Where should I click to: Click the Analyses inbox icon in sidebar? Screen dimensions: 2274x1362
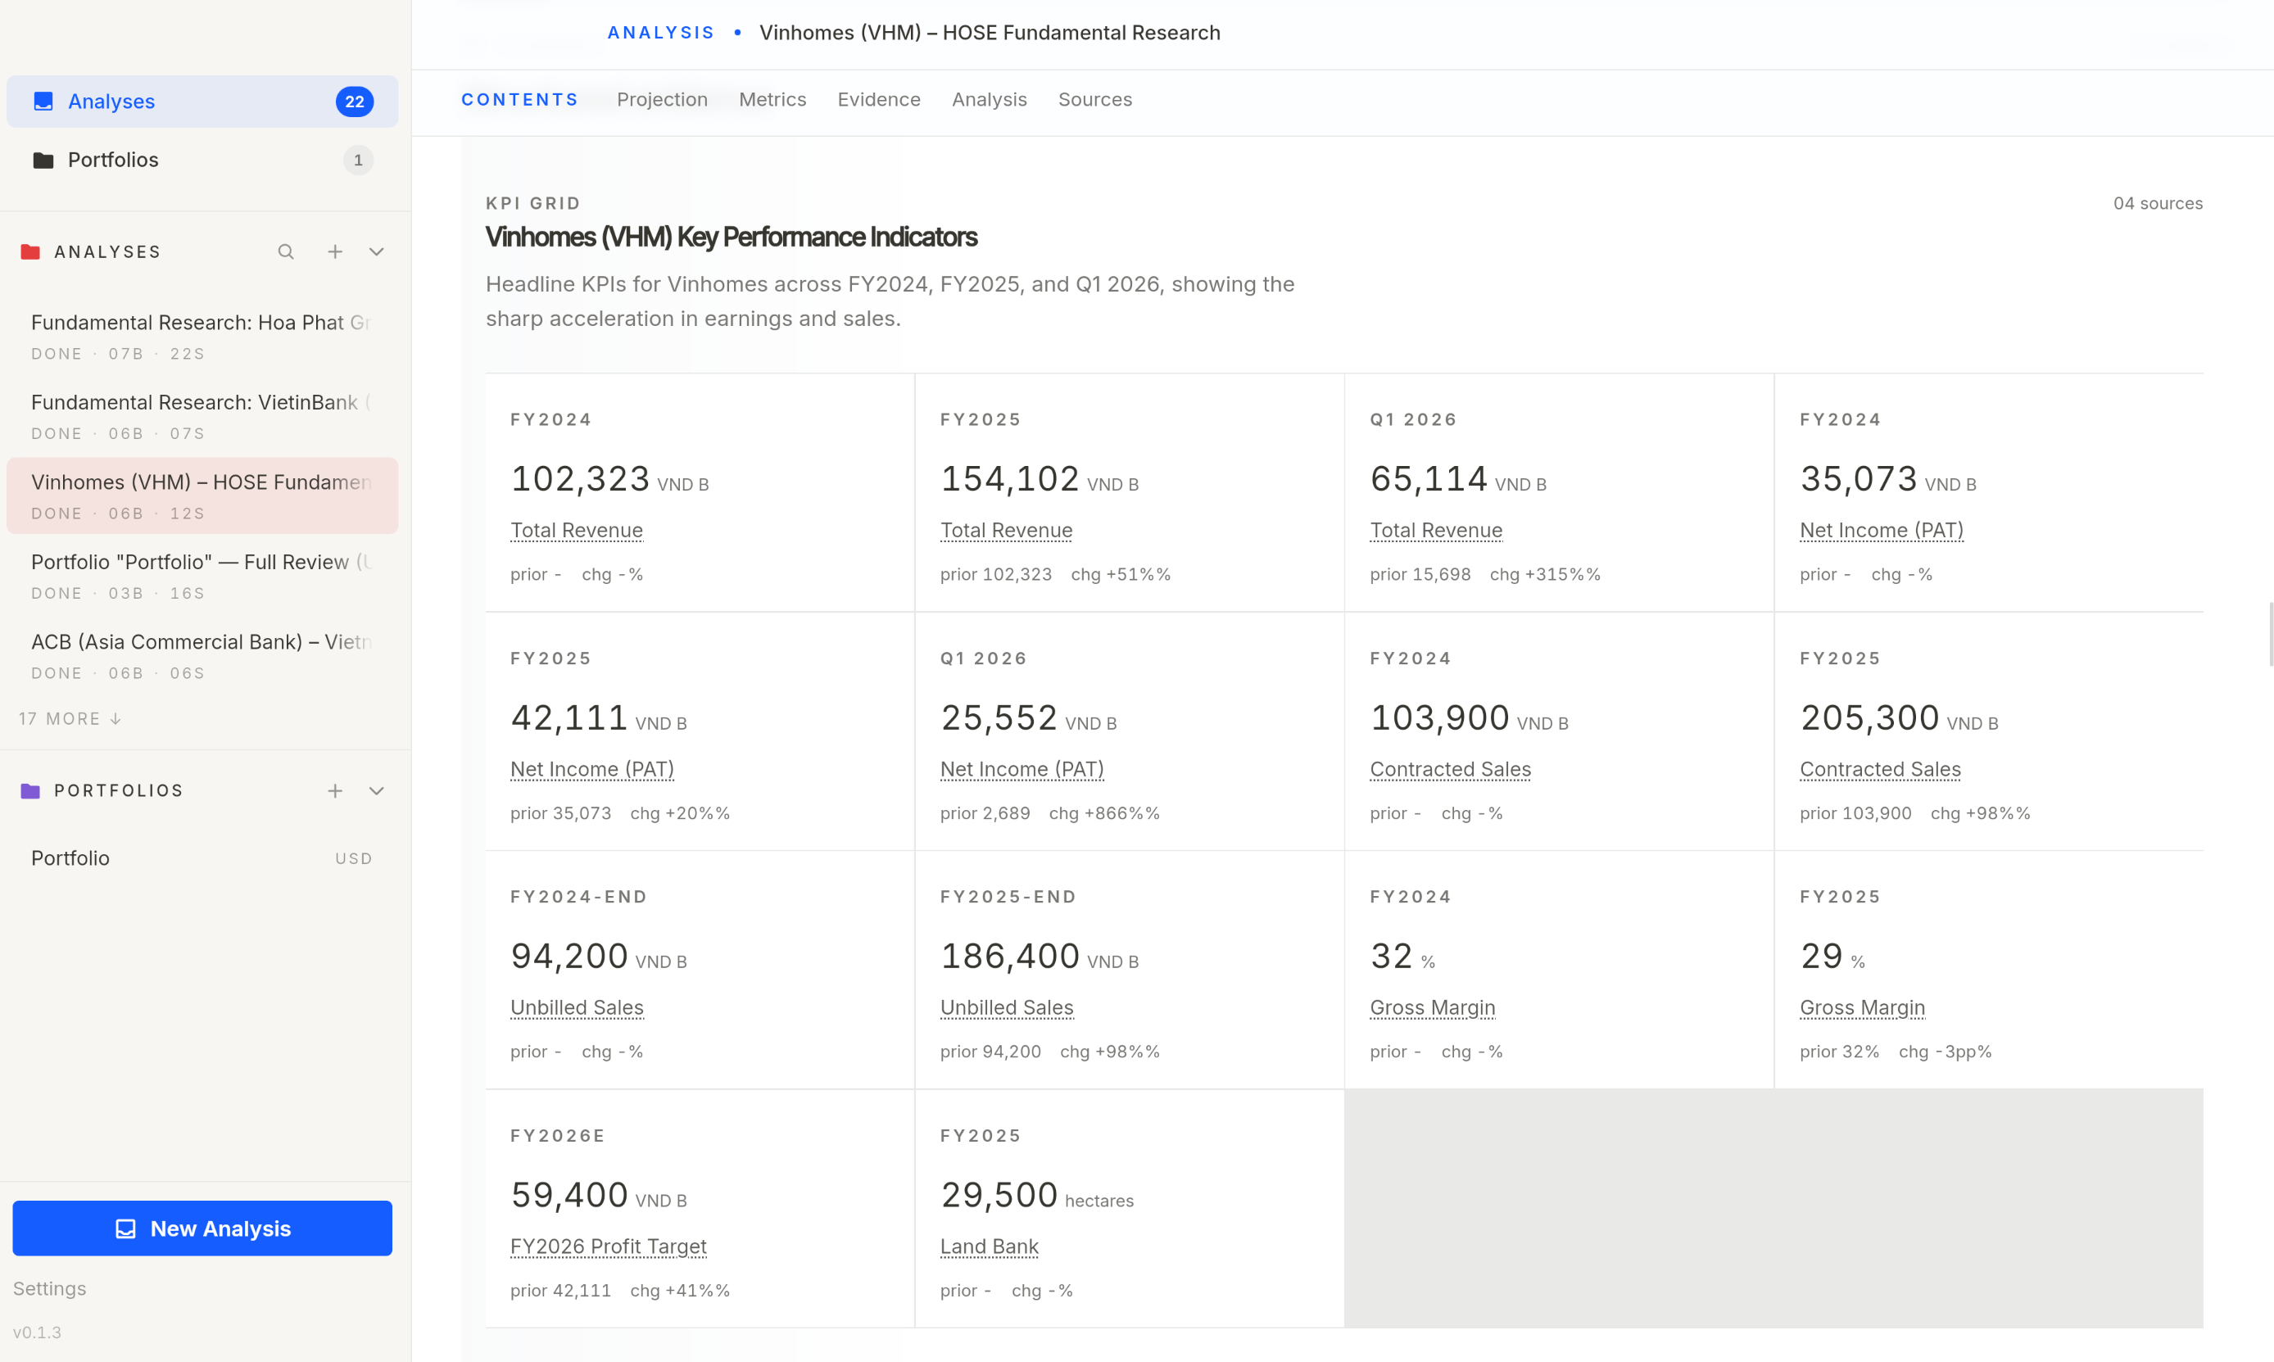[43, 101]
